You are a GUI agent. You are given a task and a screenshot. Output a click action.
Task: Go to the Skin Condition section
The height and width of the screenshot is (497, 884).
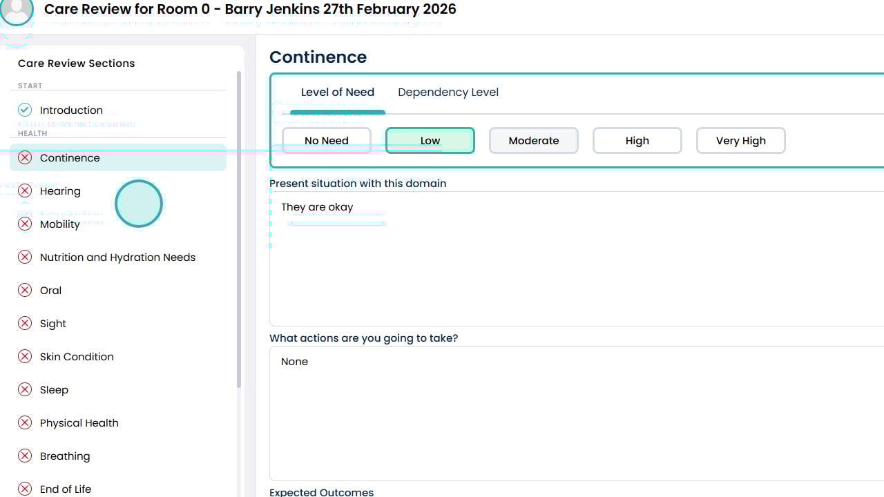(77, 357)
